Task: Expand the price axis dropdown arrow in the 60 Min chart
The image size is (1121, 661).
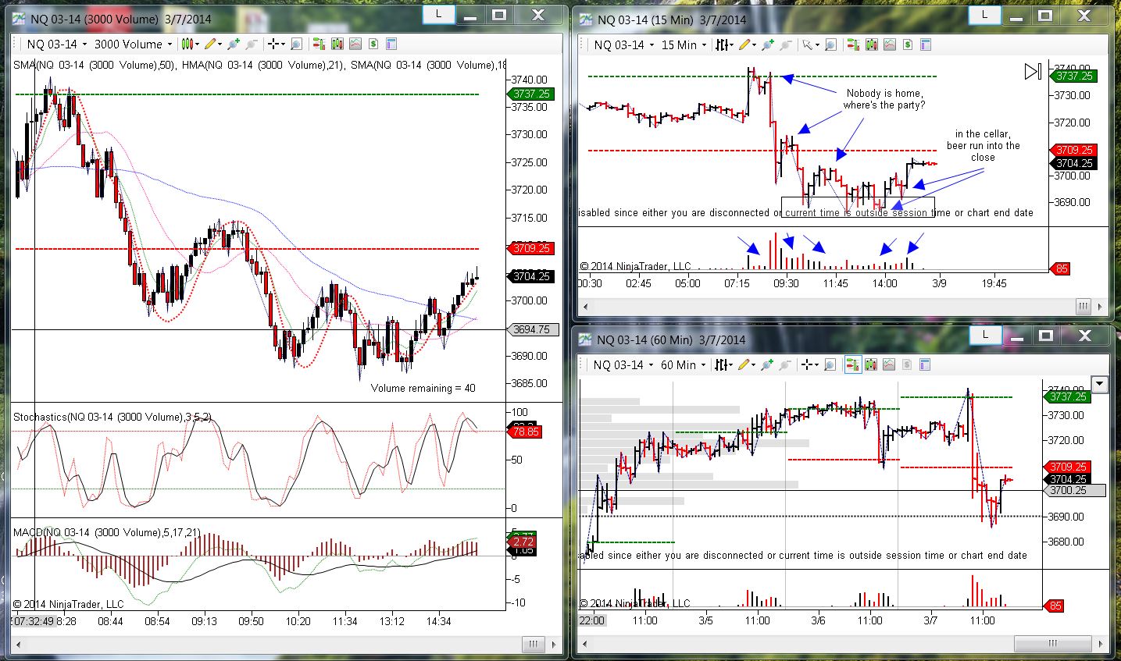Action: point(1100,384)
